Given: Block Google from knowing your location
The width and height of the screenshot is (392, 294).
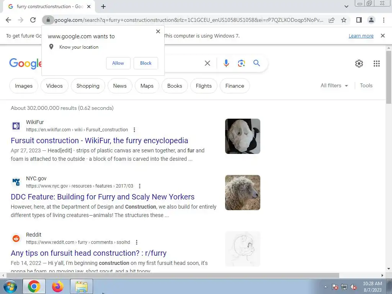Looking at the screenshot, I should [146, 63].
